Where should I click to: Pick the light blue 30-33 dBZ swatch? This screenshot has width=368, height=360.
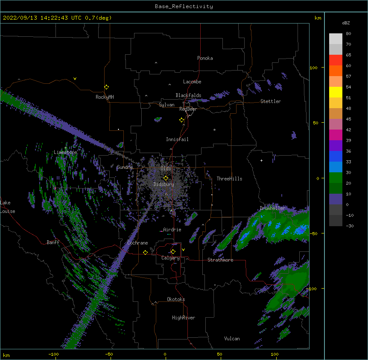(x=336, y=167)
